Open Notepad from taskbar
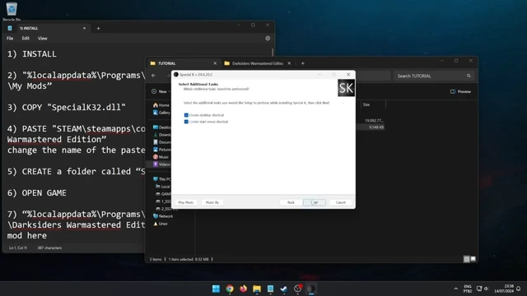The image size is (527, 296). pyautogui.click(x=270, y=289)
